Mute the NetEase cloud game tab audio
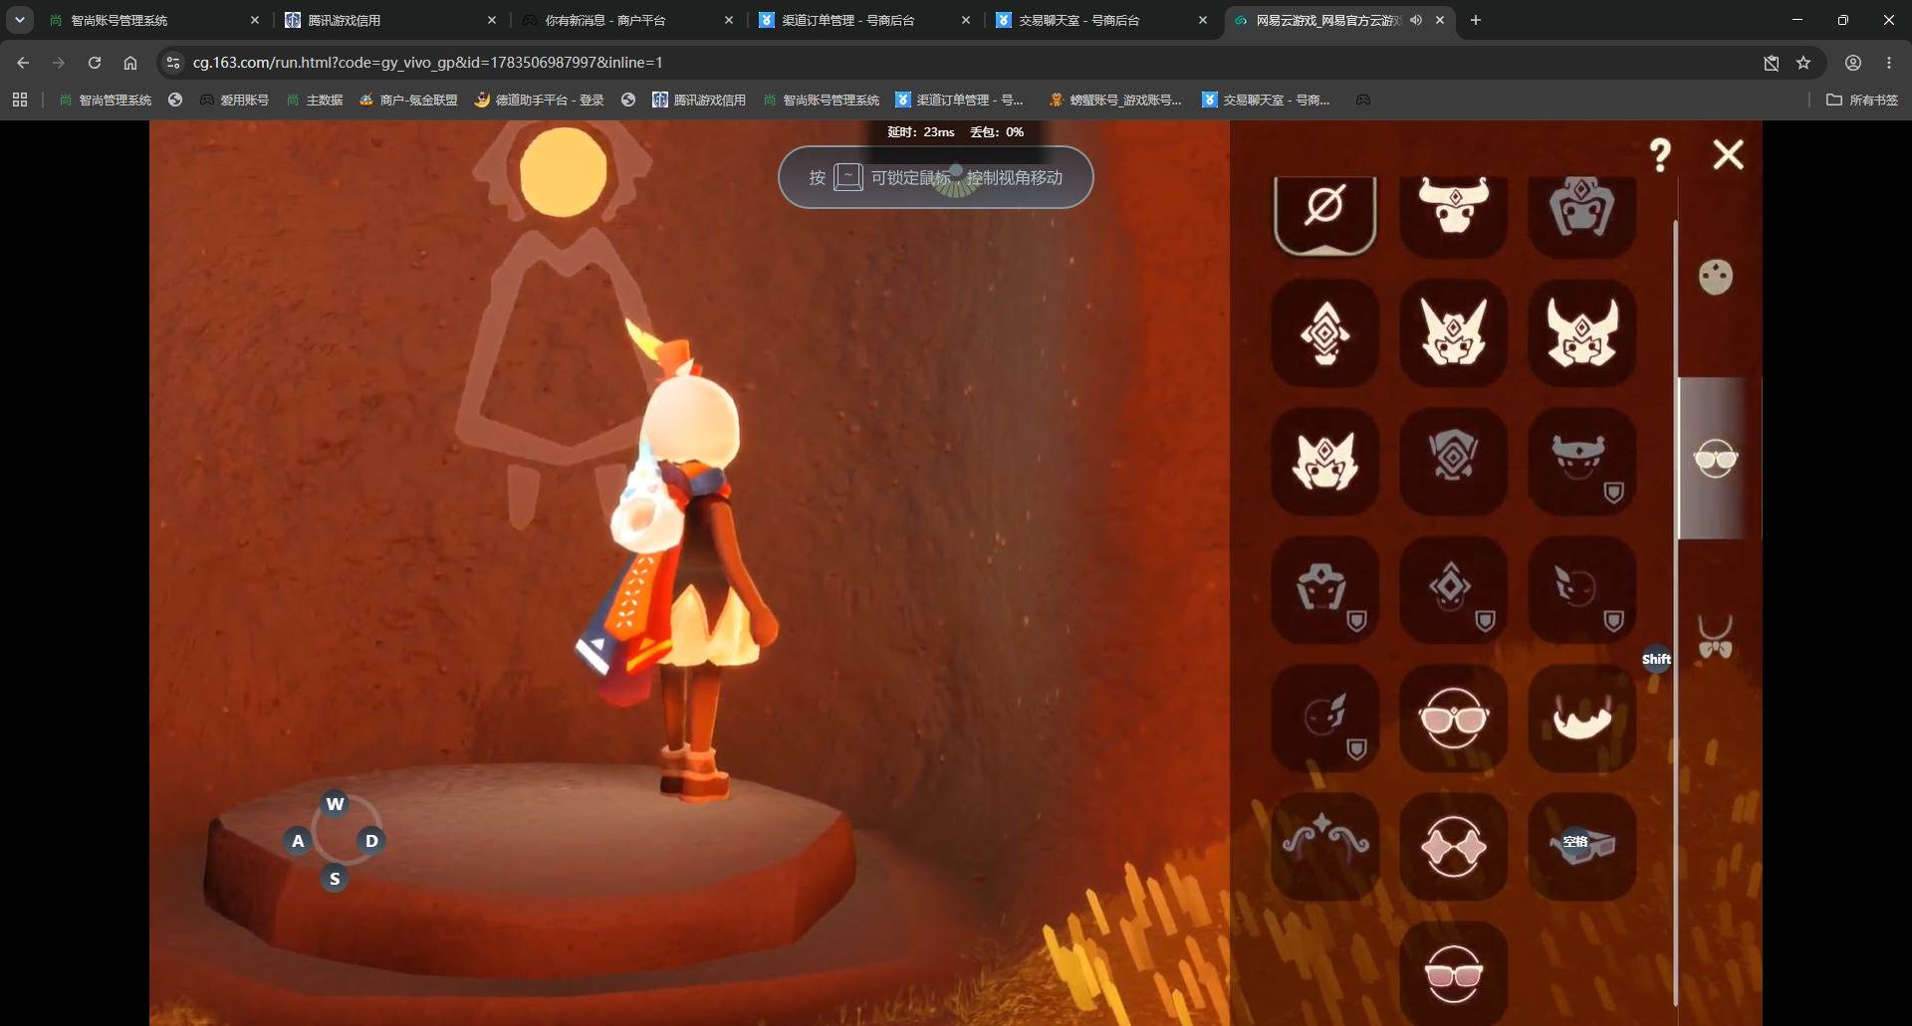This screenshot has height=1026, width=1912. click(x=1416, y=20)
